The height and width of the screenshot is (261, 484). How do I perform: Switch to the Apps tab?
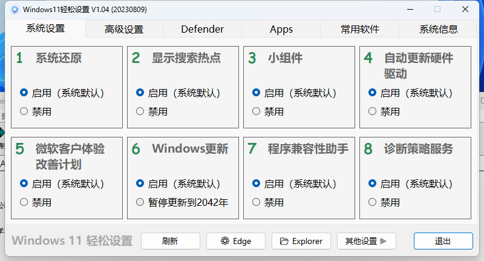pos(281,29)
